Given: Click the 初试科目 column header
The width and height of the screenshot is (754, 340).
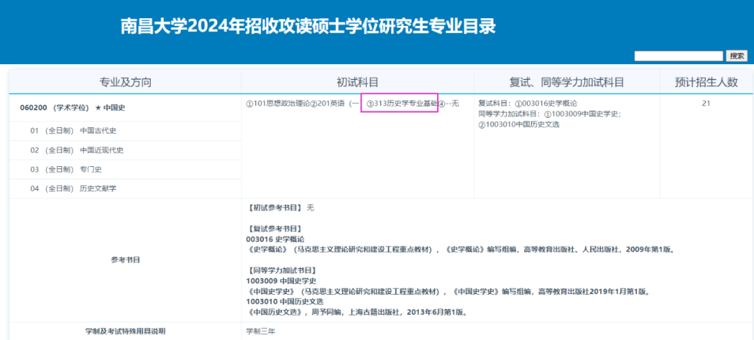Looking at the screenshot, I should 357,82.
